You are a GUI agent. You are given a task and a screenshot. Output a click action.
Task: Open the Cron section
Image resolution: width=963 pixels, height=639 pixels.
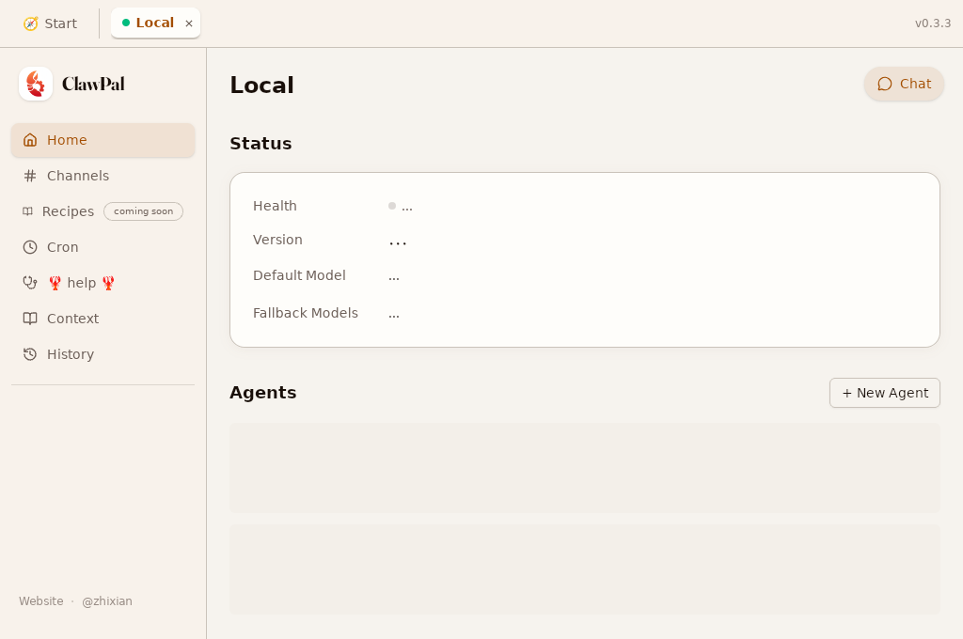(x=103, y=247)
